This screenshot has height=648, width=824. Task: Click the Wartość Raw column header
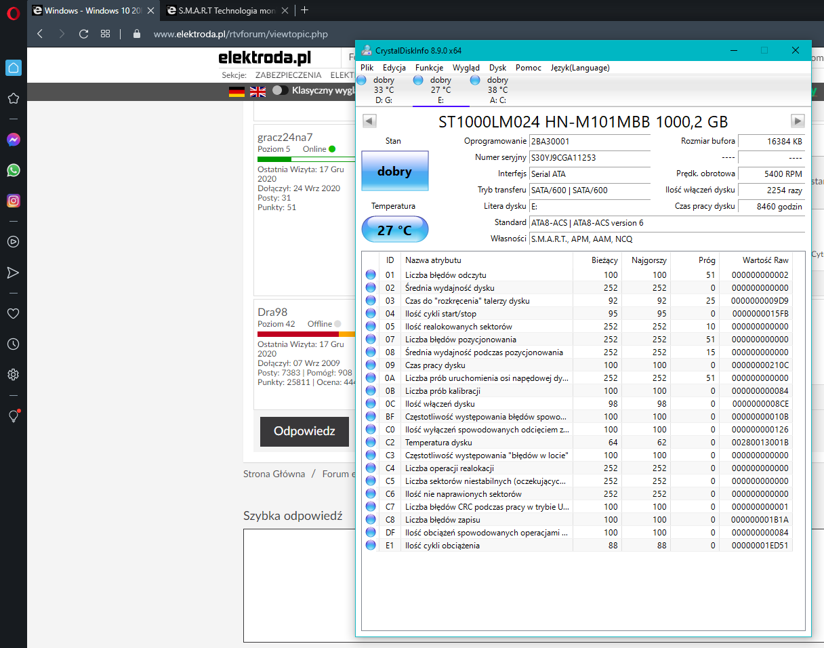(756, 260)
